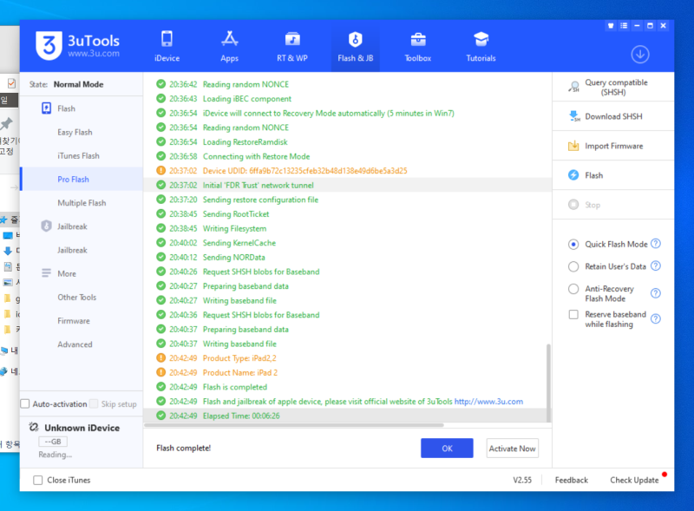This screenshot has width=694, height=511.
Task: Show help for Quick Flash Mode
Action: (656, 244)
